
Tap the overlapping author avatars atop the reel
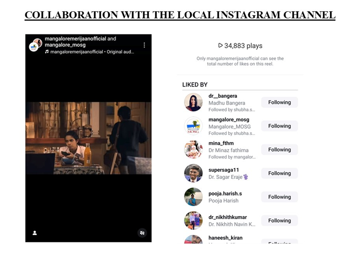click(x=35, y=45)
